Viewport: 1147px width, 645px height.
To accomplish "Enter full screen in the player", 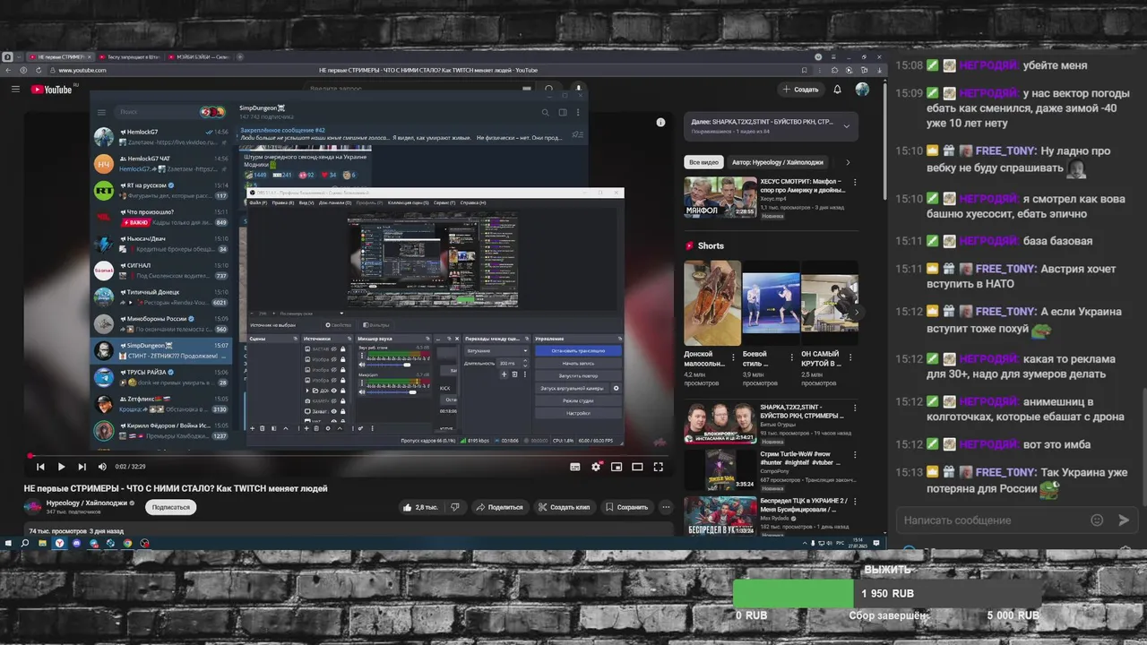I will point(658,467).
